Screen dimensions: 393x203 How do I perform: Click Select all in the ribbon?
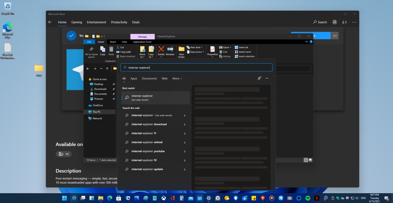tap(241, 47)
